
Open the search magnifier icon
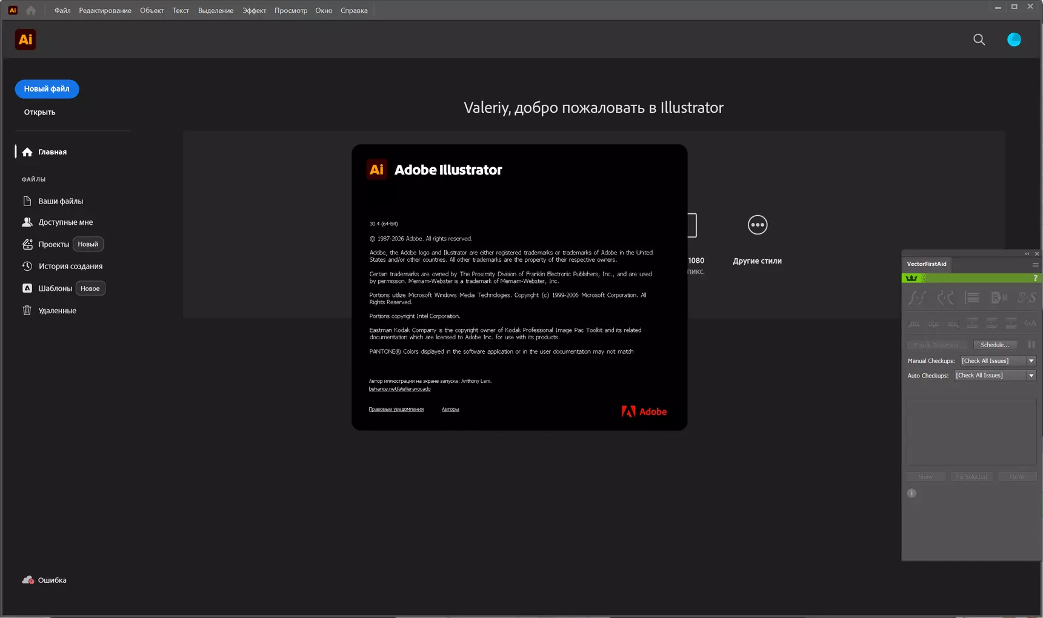[x=979, y=39]
